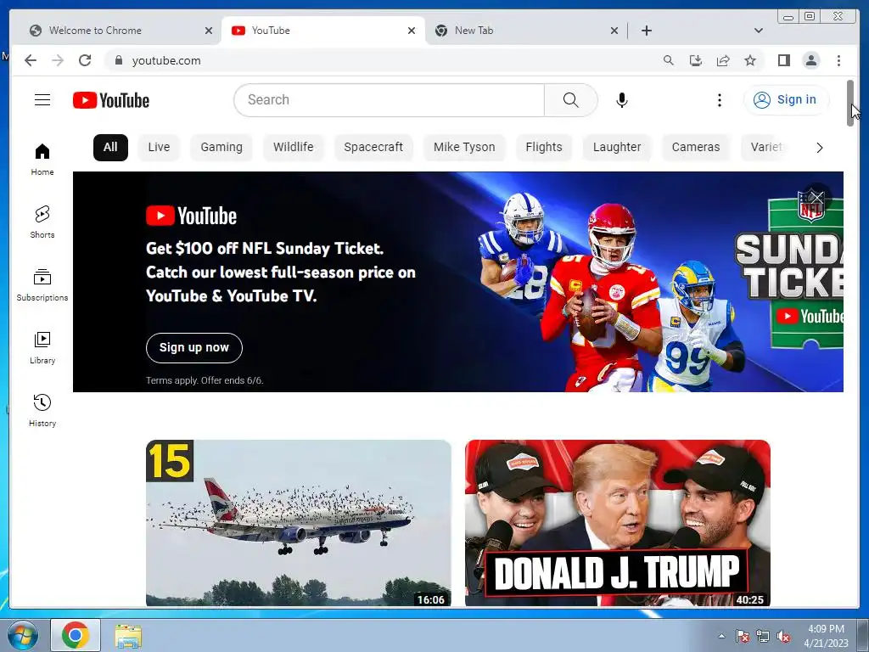This screenshot has width=869, height=652.
Task: Select the Mike Tyson category chip
Action: [464, 148]
